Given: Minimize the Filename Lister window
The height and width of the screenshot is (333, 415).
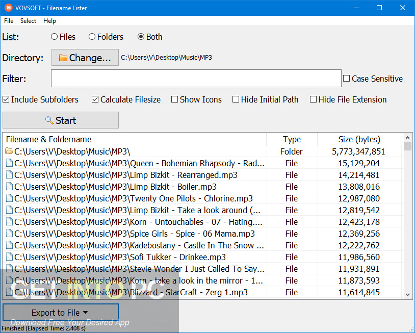Looking at the screenshot, I should click(356, 8).
